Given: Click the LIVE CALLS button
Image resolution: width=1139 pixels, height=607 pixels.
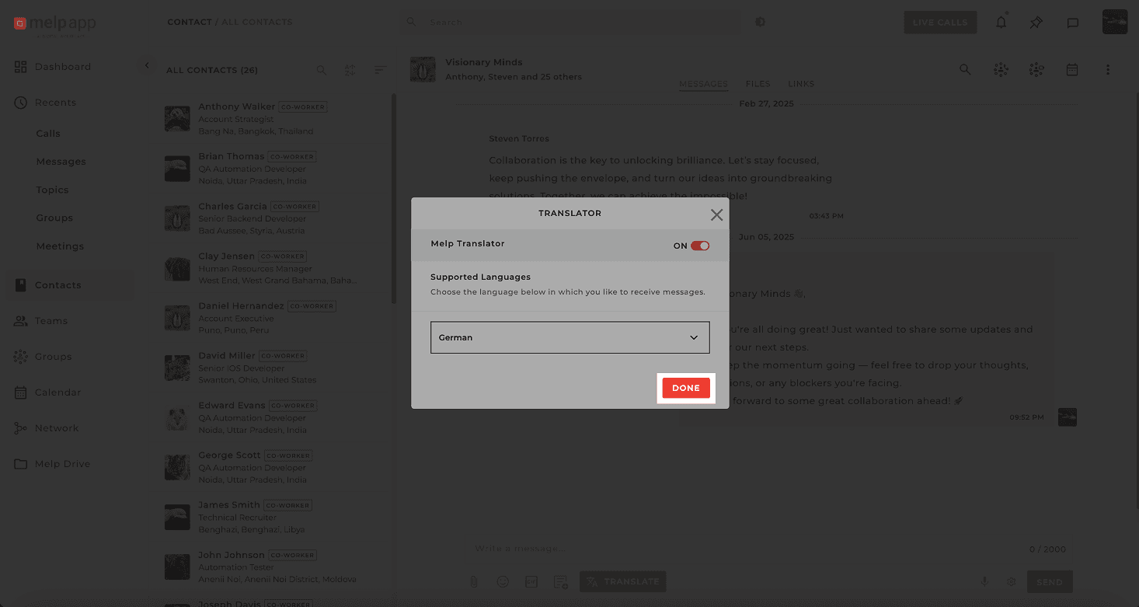Looking at the screenshot, I should pos(940,23).
